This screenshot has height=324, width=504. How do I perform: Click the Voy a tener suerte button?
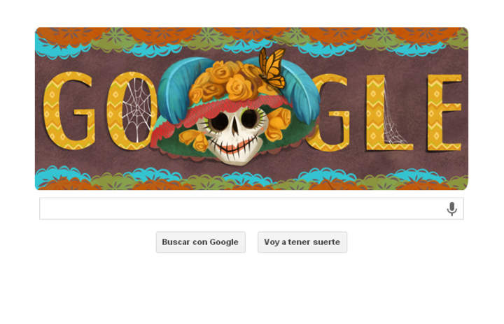coord(302,242)
